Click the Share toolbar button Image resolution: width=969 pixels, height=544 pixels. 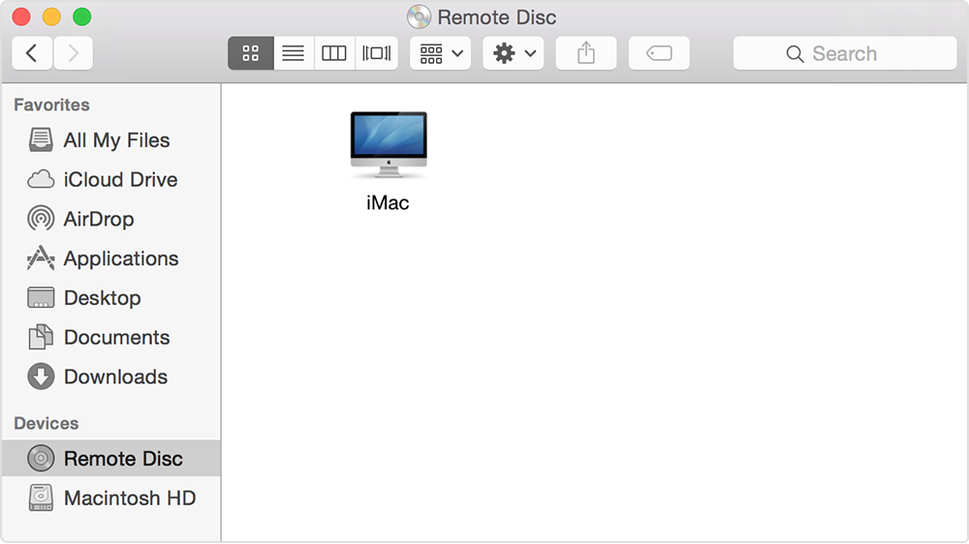pyautogui.click(x=586, y=53)
